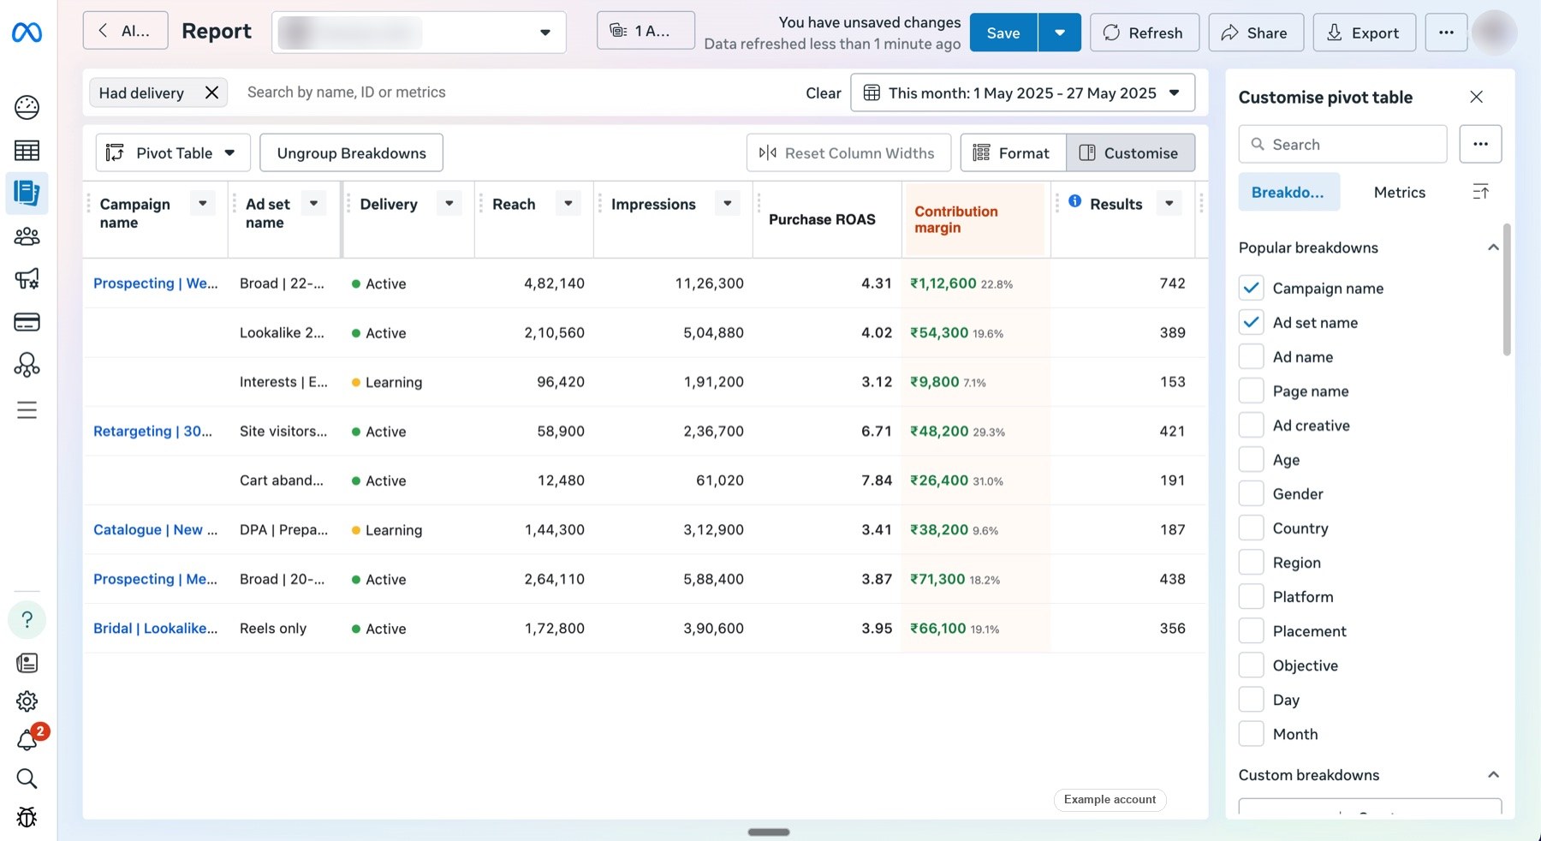Click the 1 A... account selector button
1541x841 pixels.
646,31
